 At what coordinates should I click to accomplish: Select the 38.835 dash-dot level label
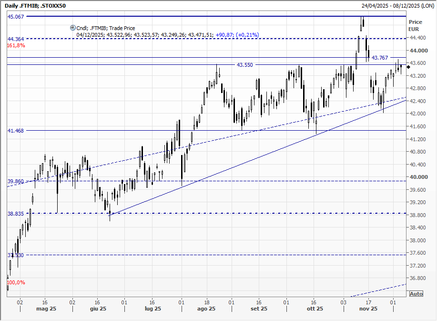click(16, 214)
